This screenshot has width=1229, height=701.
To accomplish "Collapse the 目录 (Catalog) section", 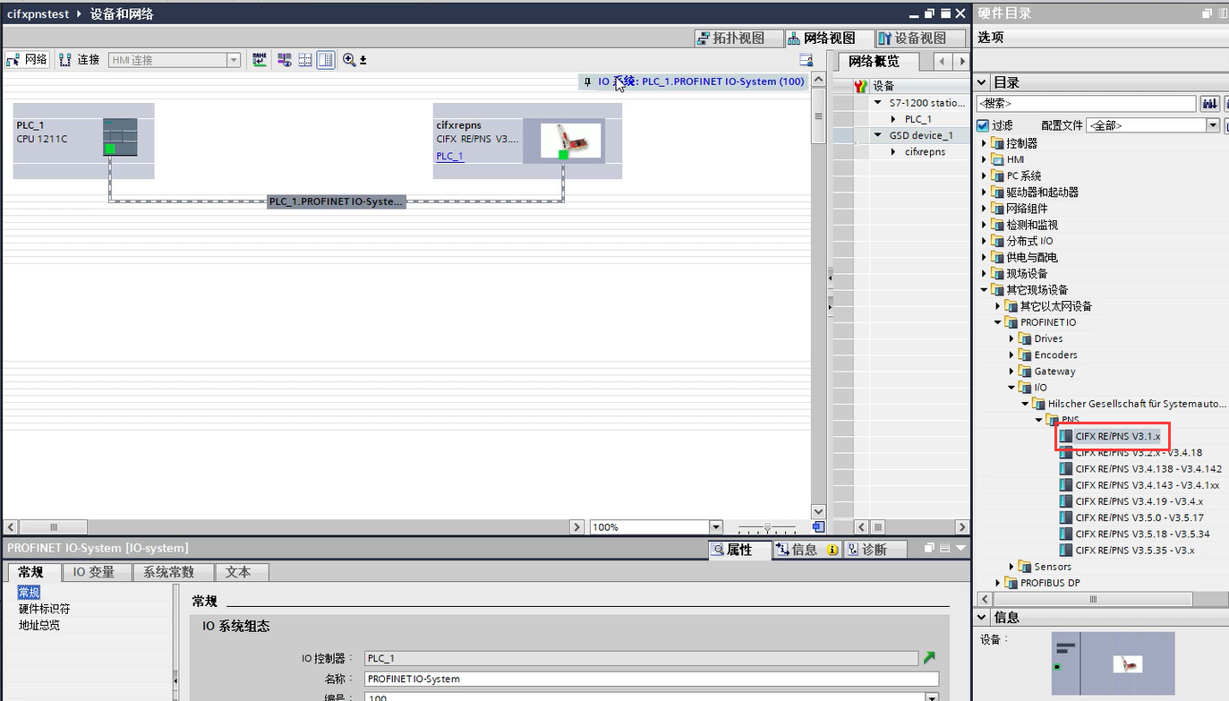I will [983, 82].
